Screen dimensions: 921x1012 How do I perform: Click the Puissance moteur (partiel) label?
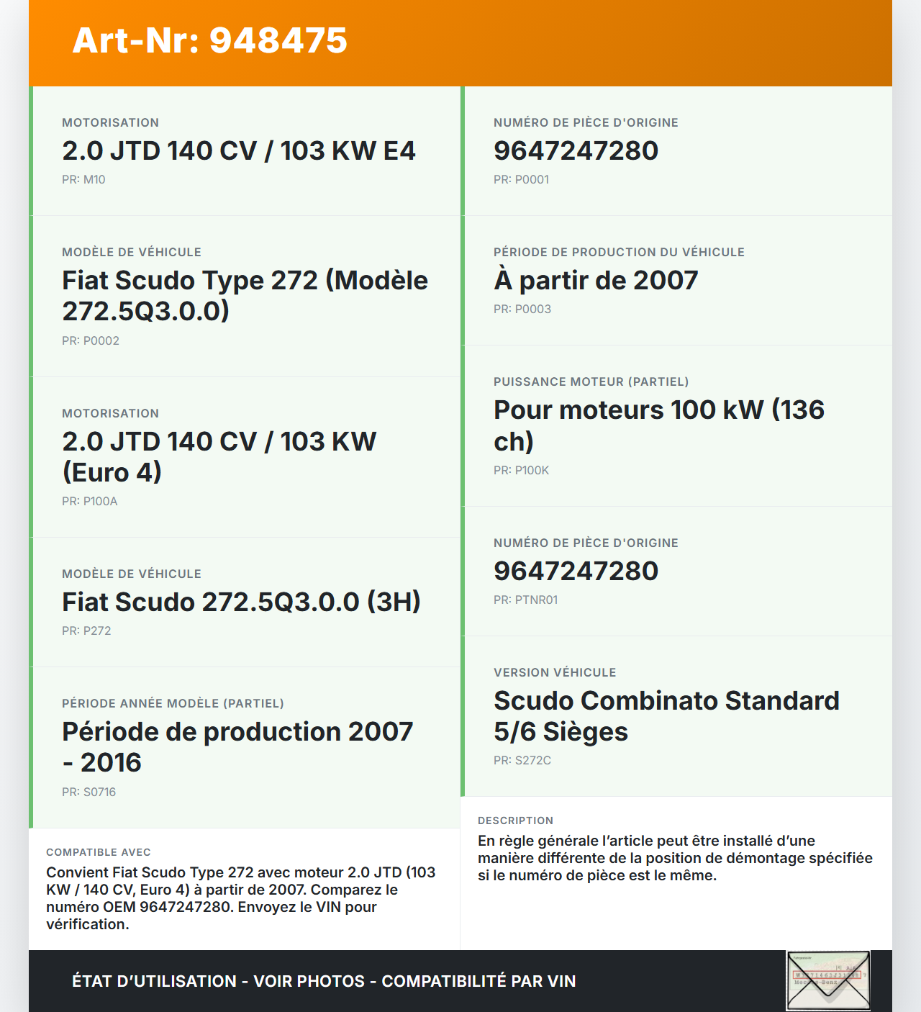(591, 382)
